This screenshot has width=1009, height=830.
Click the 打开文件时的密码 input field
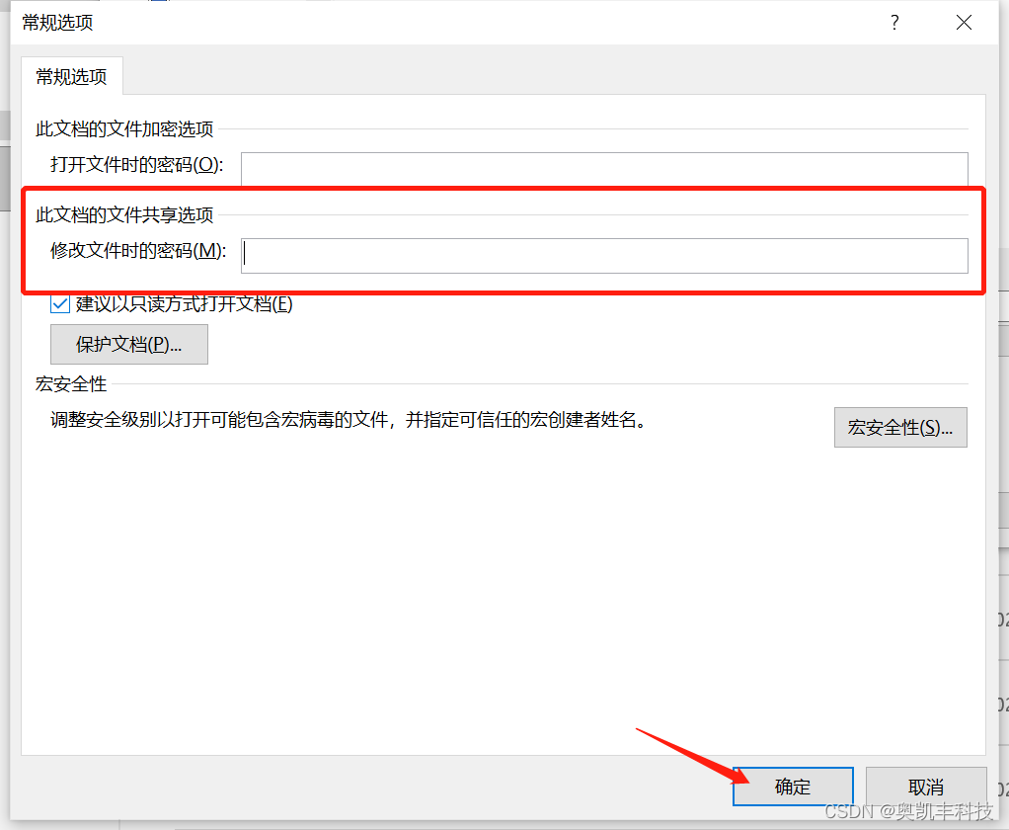click(604, 169)
